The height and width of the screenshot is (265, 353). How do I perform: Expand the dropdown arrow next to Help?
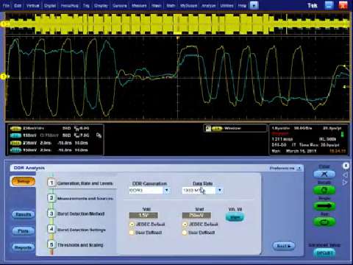pyautogui.click(x=254, y=5)
